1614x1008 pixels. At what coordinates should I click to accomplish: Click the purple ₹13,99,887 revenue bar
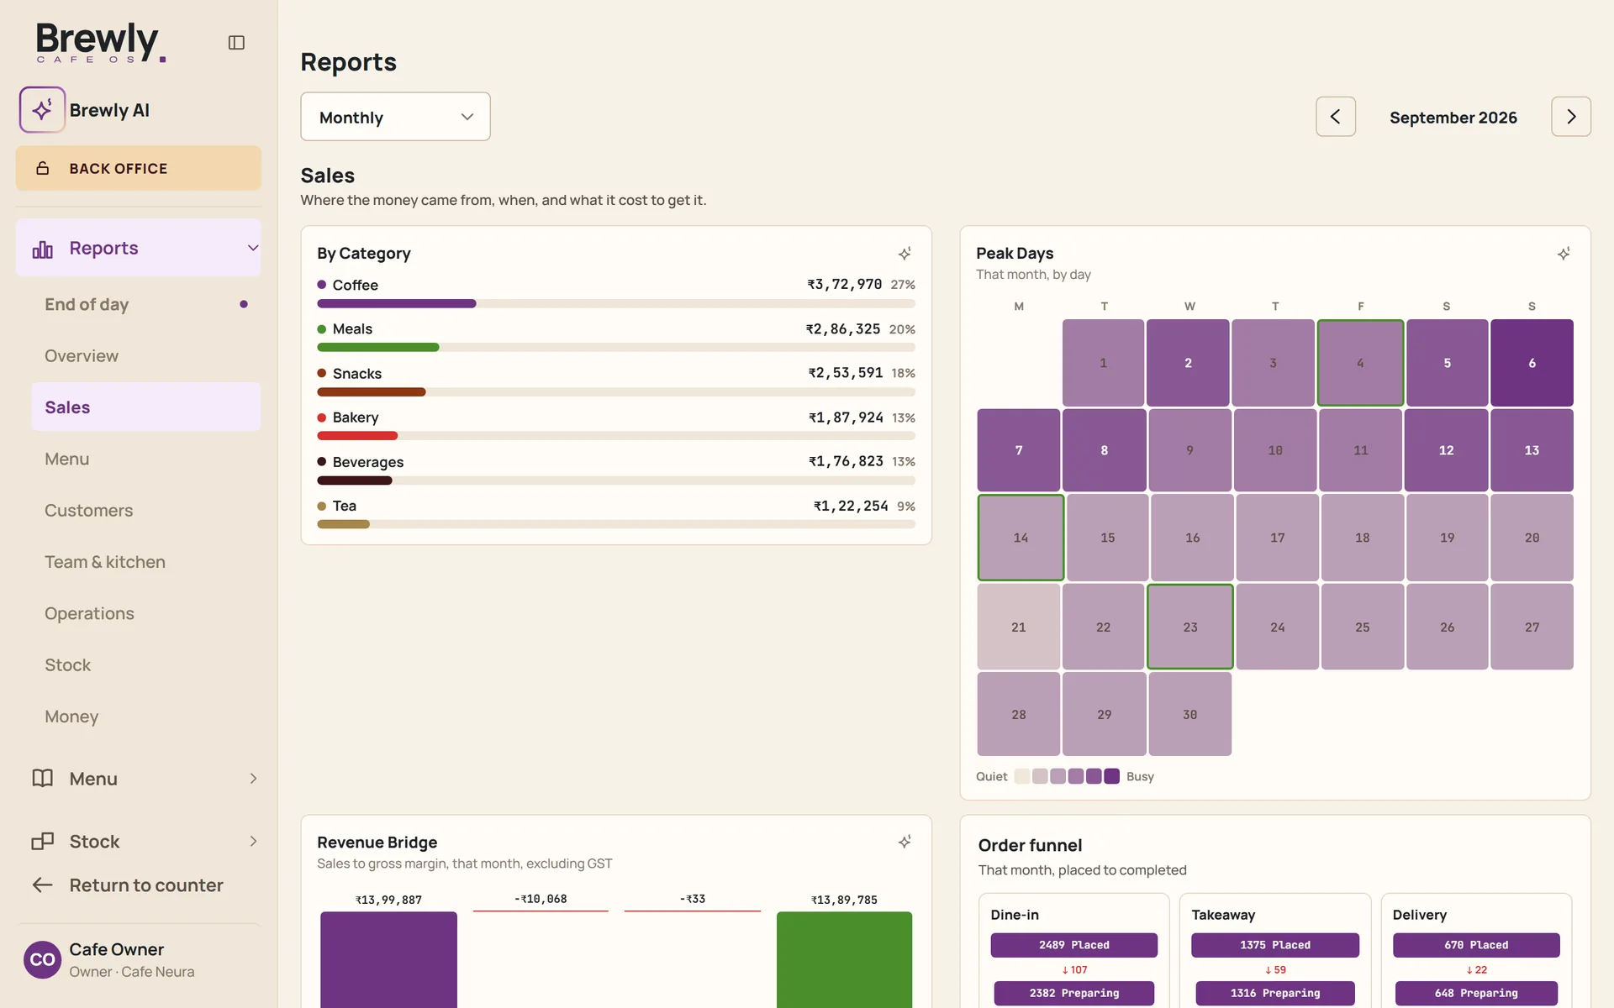point(388,959)
